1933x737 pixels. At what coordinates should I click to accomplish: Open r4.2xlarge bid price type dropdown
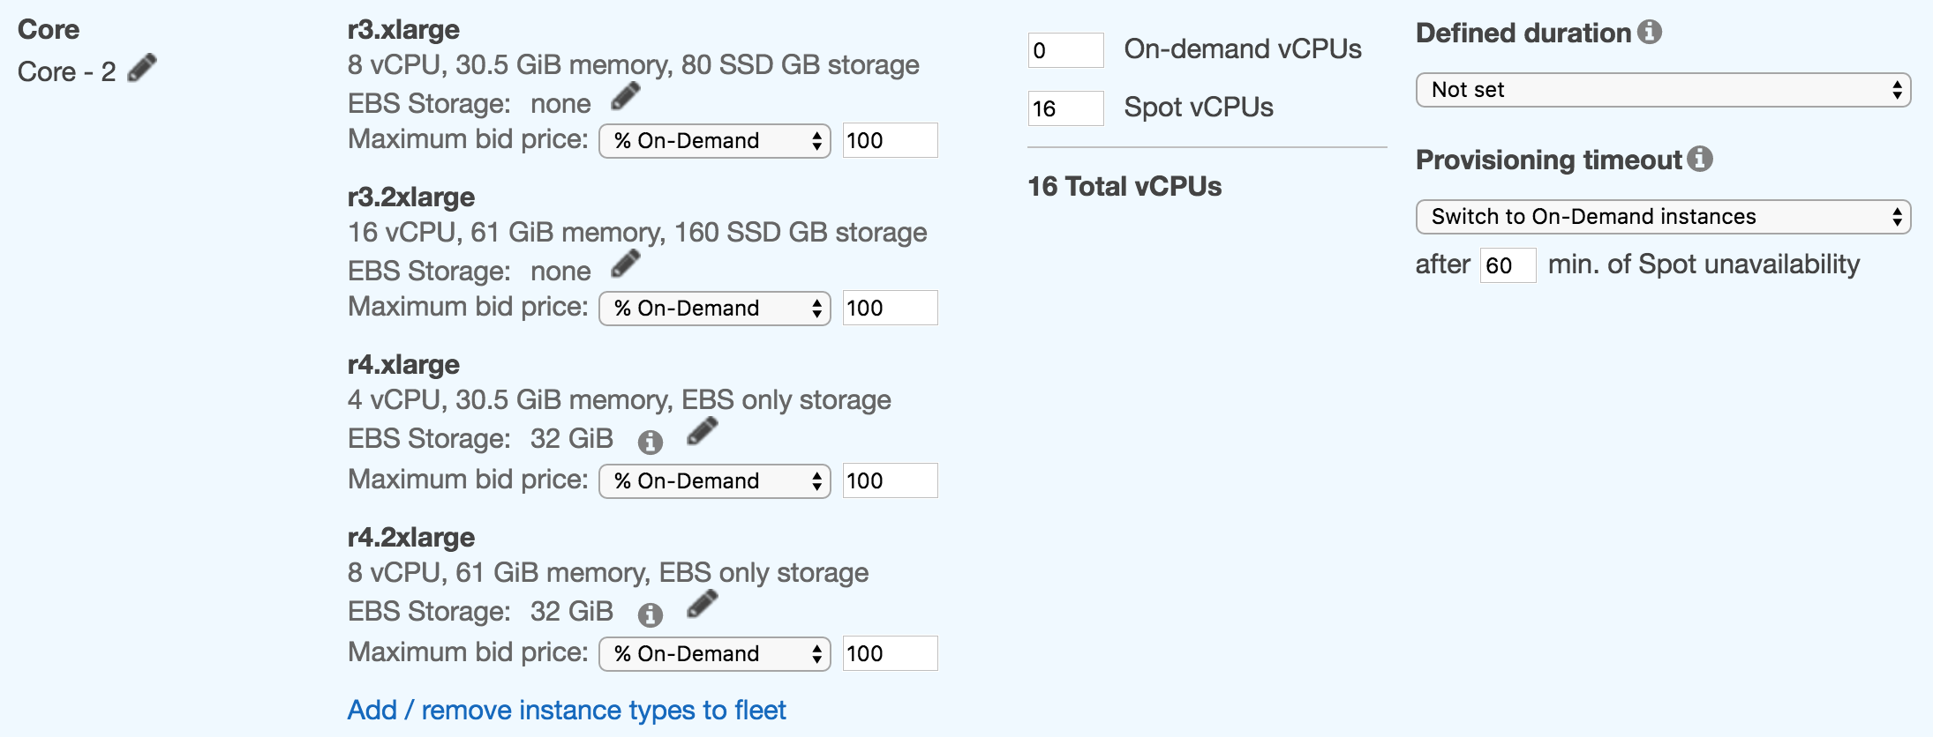point(714,654)
